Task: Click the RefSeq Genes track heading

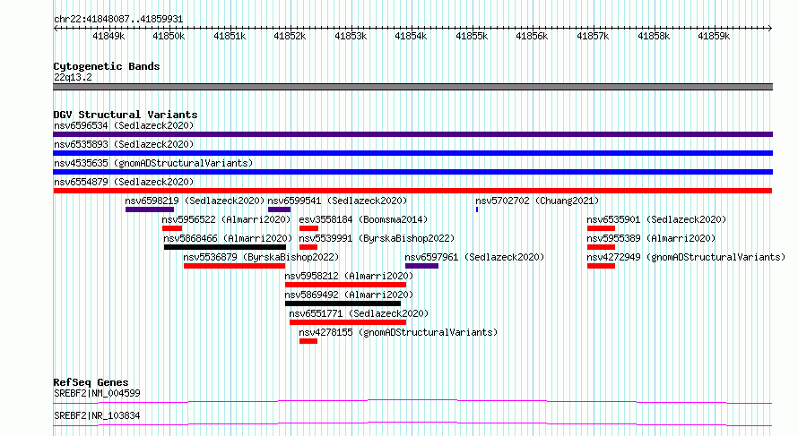Action: (x=91, y=382)
